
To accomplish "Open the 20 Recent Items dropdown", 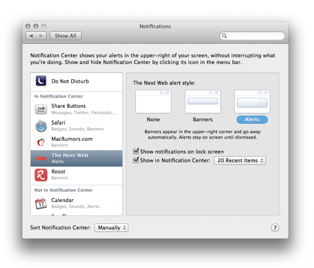I will click(x=240, y=160).
